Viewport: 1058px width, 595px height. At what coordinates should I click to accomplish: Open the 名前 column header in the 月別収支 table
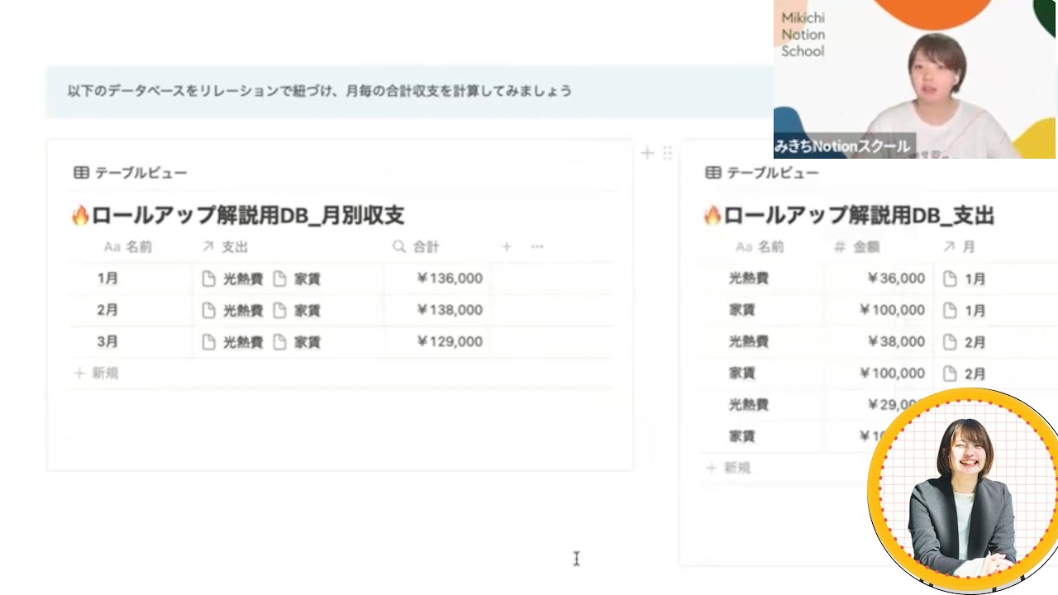pos(128,246)
